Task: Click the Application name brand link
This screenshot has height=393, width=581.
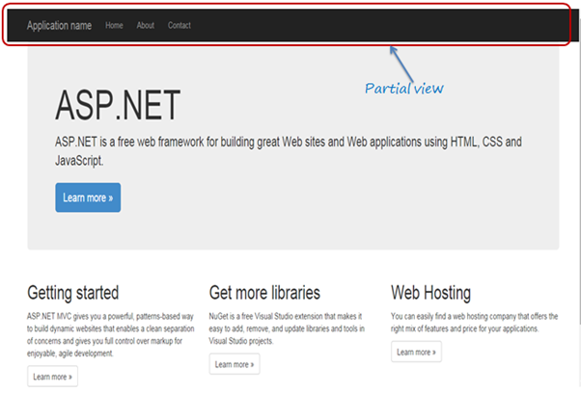Action: (59, 25)
